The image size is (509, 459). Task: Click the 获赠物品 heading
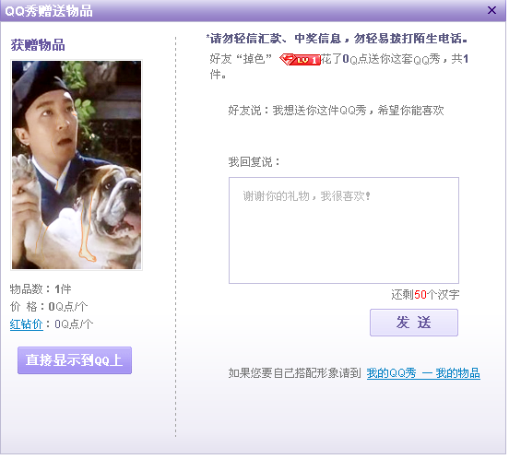pyautogui.click(x=38, y=45)
